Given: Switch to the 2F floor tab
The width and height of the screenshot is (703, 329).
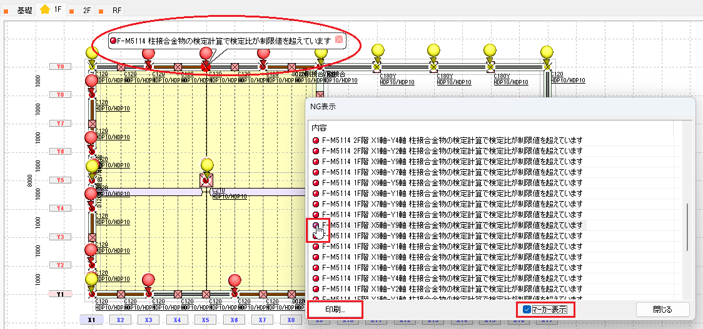Looking at the screenshot, I should 86,11.
